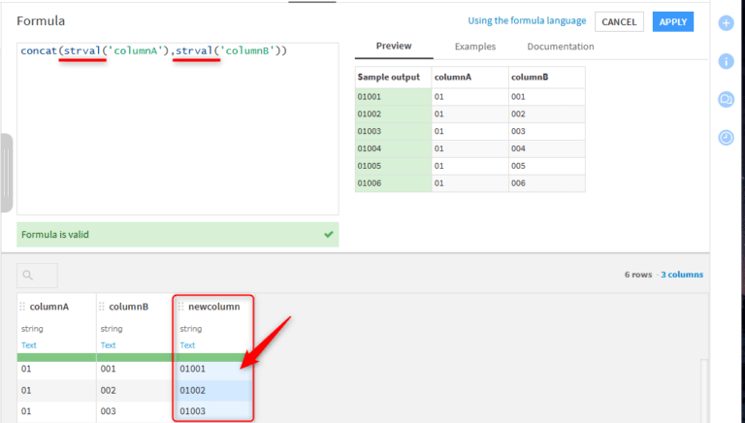Open the Text meaning dropdown under newcolumn
This screenshot has height=423, width=745.
(x=187, y=345)
